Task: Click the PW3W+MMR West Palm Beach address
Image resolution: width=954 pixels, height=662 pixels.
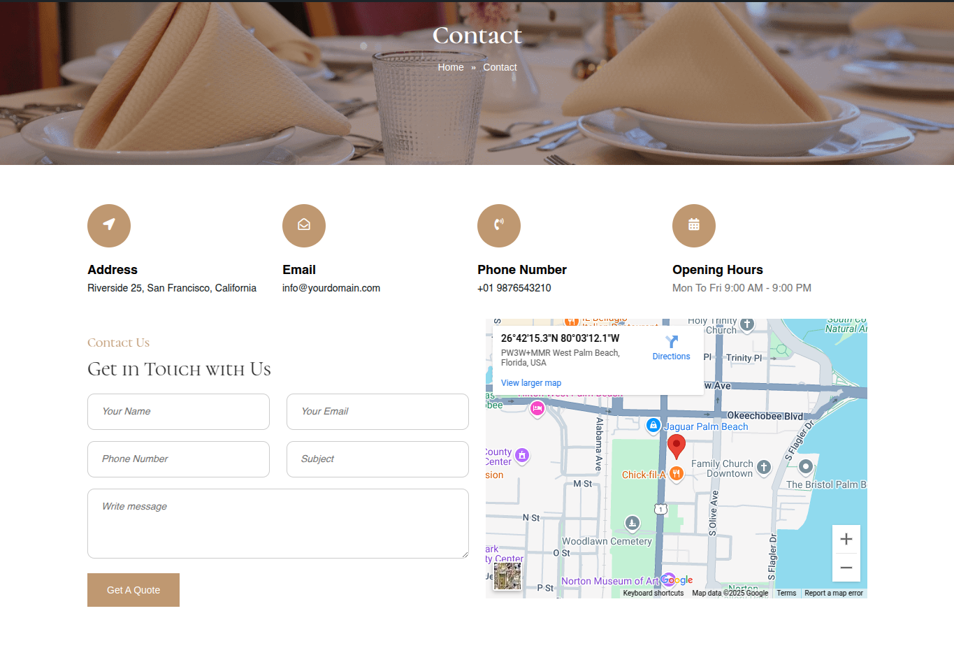Action: click(561, 358)
